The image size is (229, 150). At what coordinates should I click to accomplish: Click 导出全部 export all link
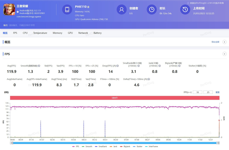pyautogui.click(x=215, y=42)
